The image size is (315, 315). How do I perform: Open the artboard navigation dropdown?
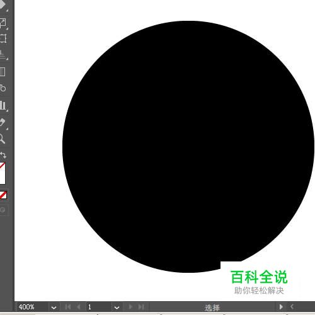click(x=117, y=307)
